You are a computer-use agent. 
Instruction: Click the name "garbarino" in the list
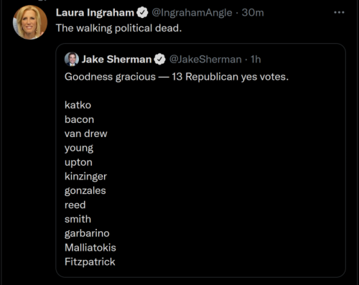click(87, 233)
